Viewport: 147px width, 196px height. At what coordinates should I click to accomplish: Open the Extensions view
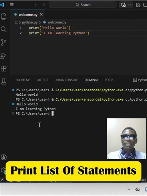click(x=3, y=69)
